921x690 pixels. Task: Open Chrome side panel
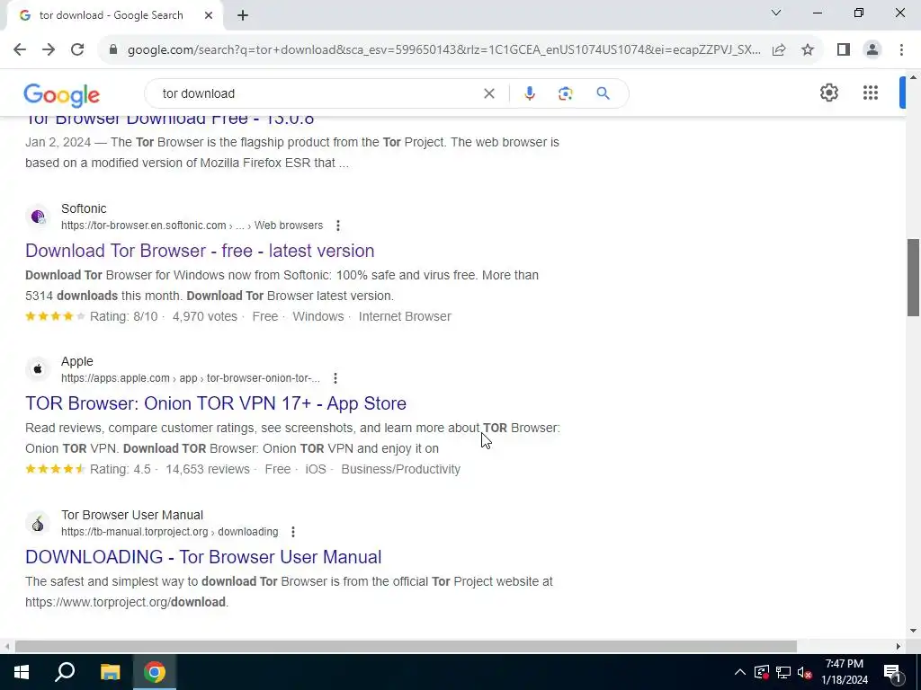[844, 49]
